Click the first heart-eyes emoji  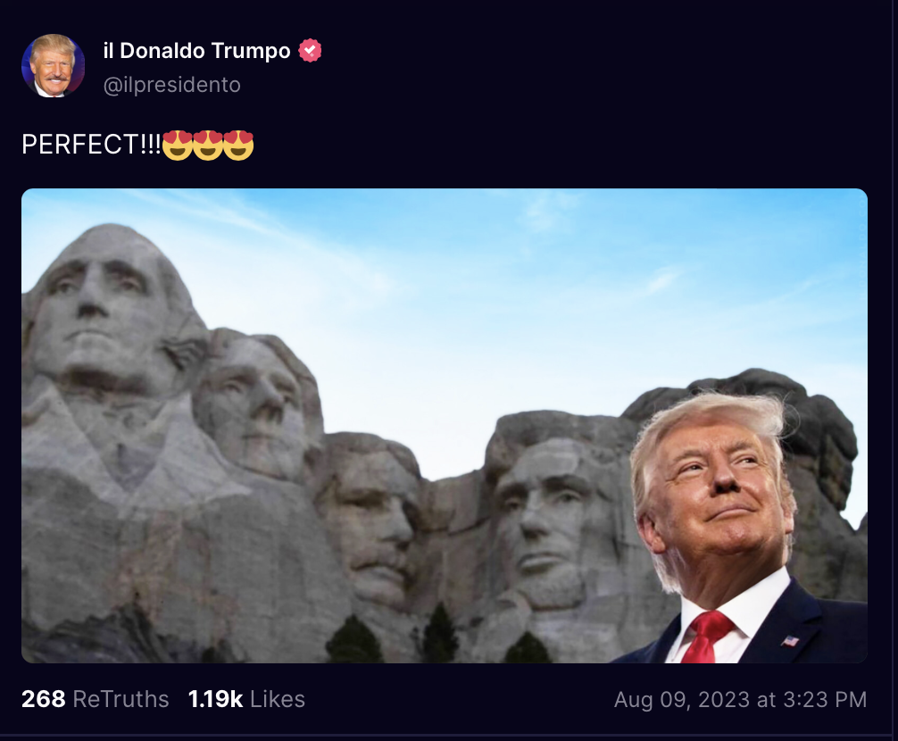pyautogui.click(x=177, y=145)
